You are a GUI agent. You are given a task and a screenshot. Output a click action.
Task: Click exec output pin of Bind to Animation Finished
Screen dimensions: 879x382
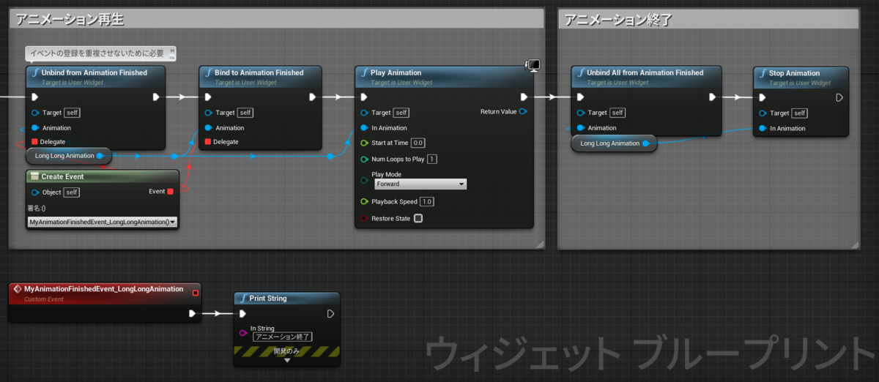[x=313, y=97]
